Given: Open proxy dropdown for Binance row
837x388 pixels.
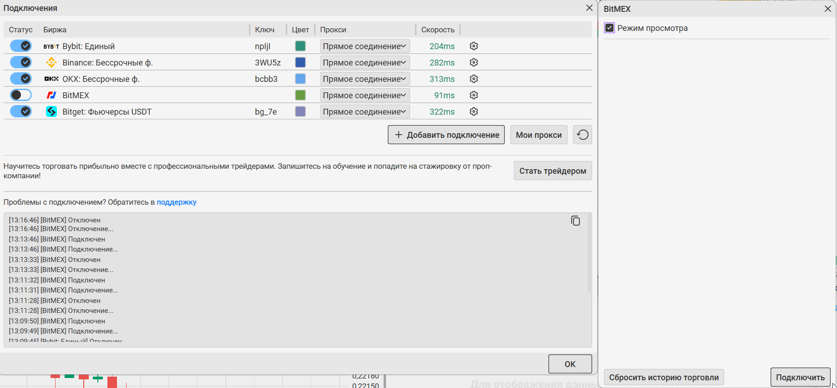Looking at the screenshot, I should pyautogui.click(x=365, y=62).
